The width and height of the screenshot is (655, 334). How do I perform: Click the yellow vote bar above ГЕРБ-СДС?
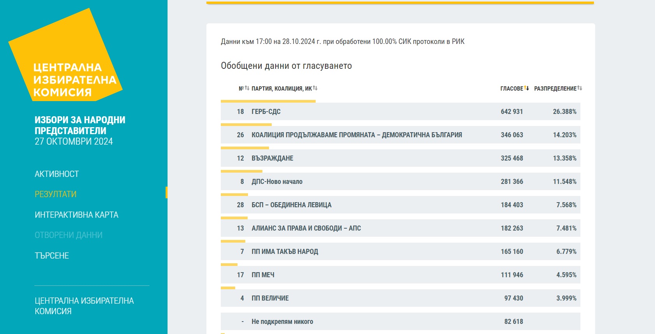coord(268,101)
